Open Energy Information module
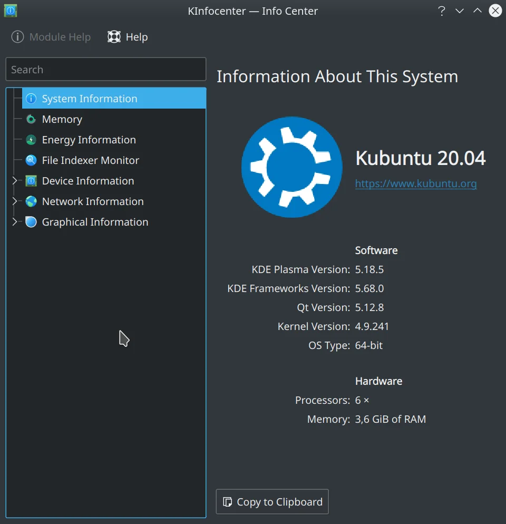 coord(114,140)
